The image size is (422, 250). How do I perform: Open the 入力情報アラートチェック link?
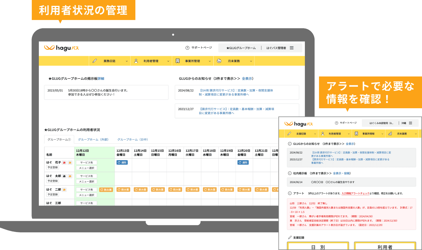(x=355, y=193)
